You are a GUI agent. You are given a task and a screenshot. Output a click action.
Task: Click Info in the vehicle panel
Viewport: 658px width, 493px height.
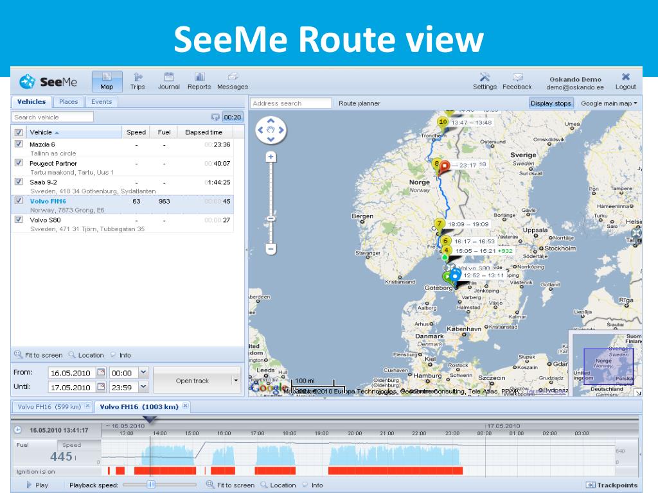121,355
